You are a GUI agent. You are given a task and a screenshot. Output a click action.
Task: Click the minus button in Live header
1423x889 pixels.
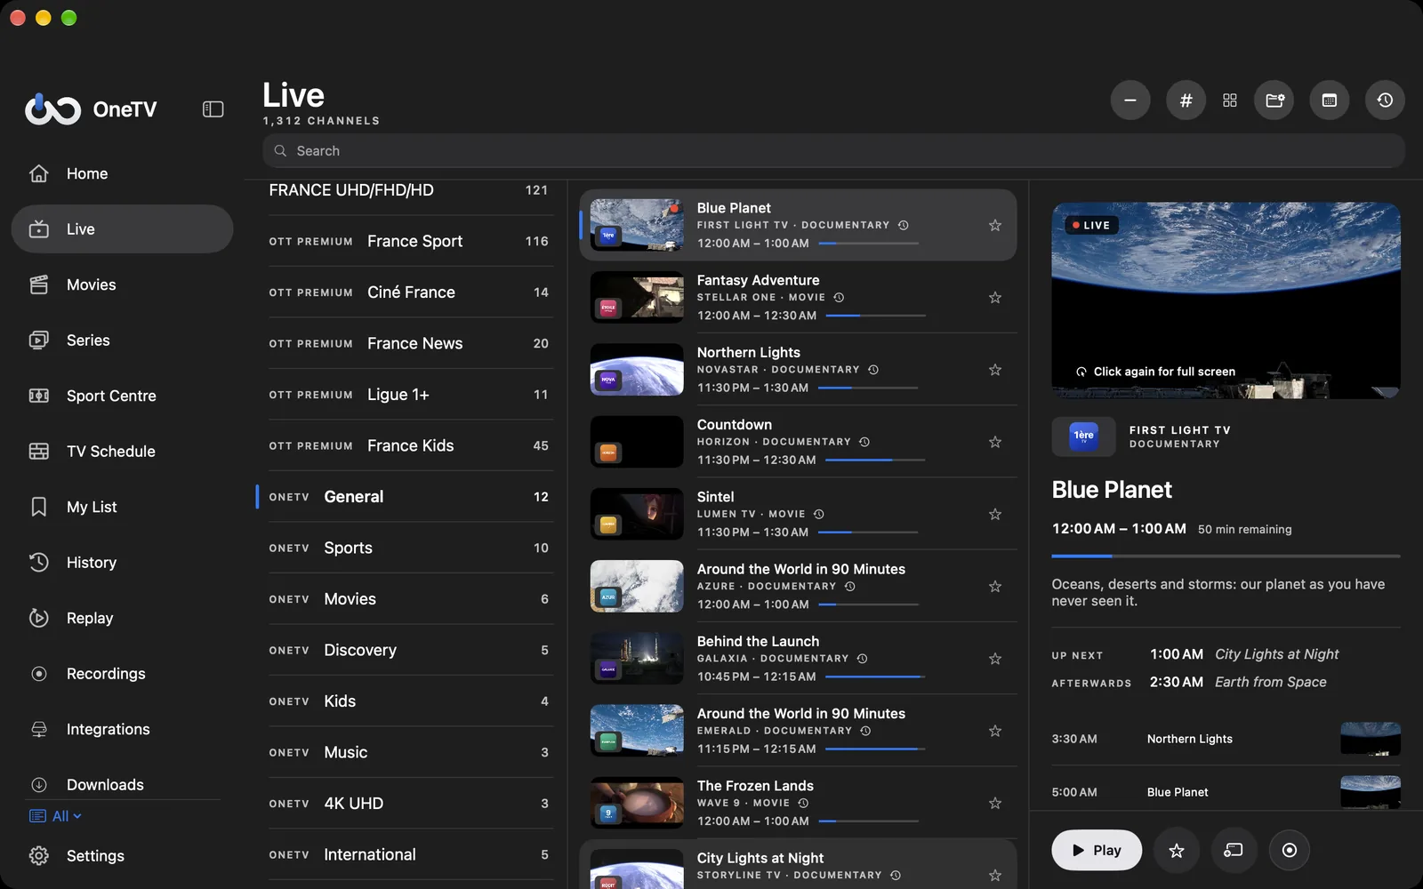point(1130,100)
